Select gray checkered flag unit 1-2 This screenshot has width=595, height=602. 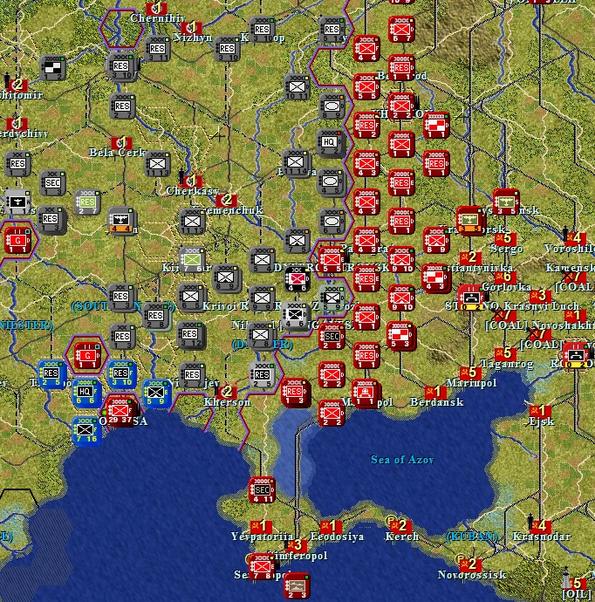(x=52, y=69)
